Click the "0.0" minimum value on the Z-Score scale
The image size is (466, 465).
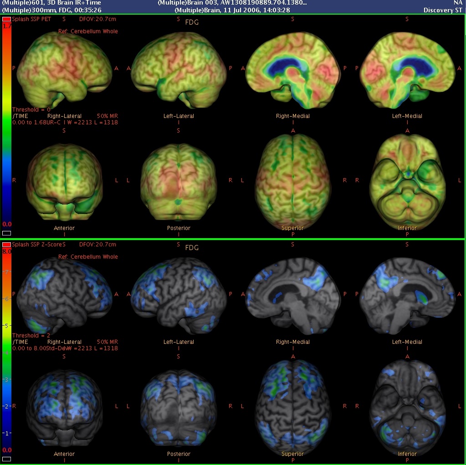pyautogui.click(x=7, y=450)
